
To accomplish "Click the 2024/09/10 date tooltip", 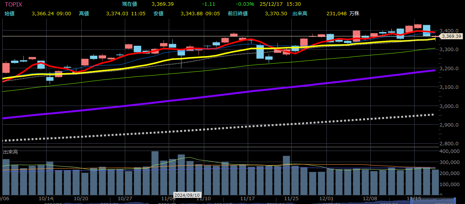I will [x=187, y=195].
